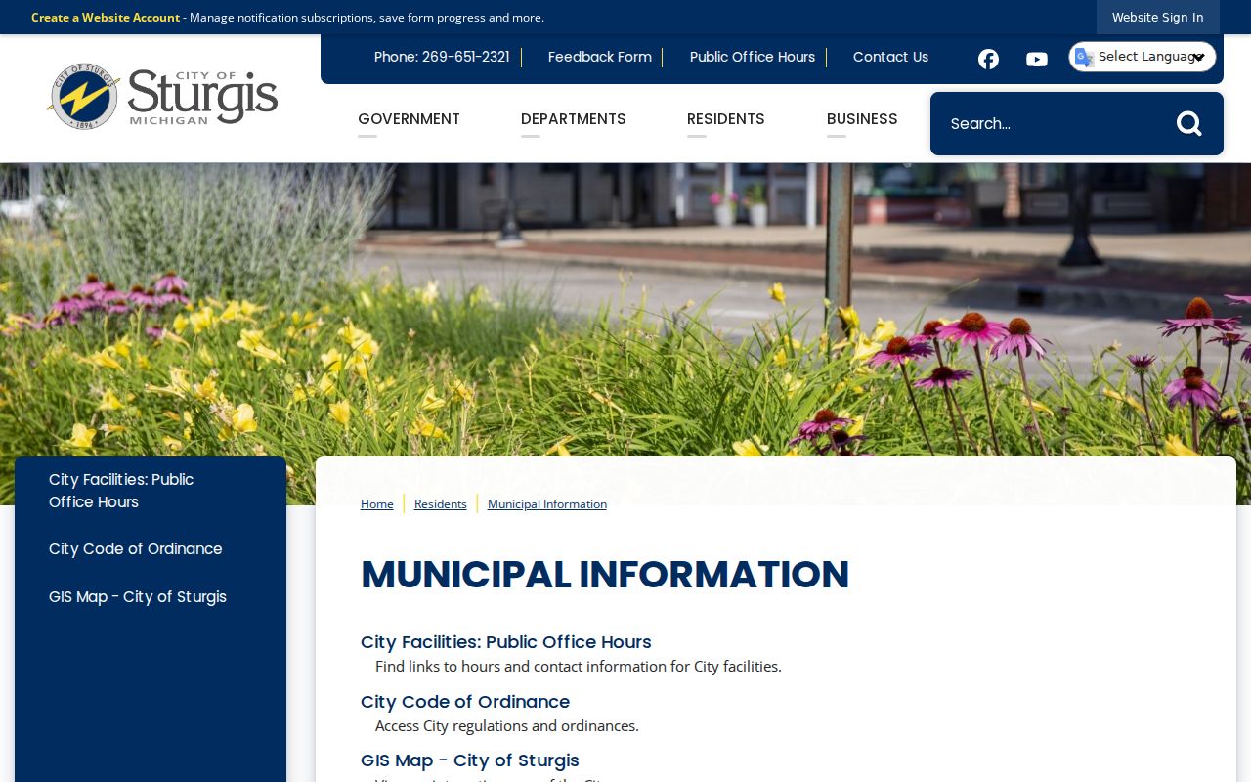
Task: Click the Municipal Information page title
Action: 605,575
